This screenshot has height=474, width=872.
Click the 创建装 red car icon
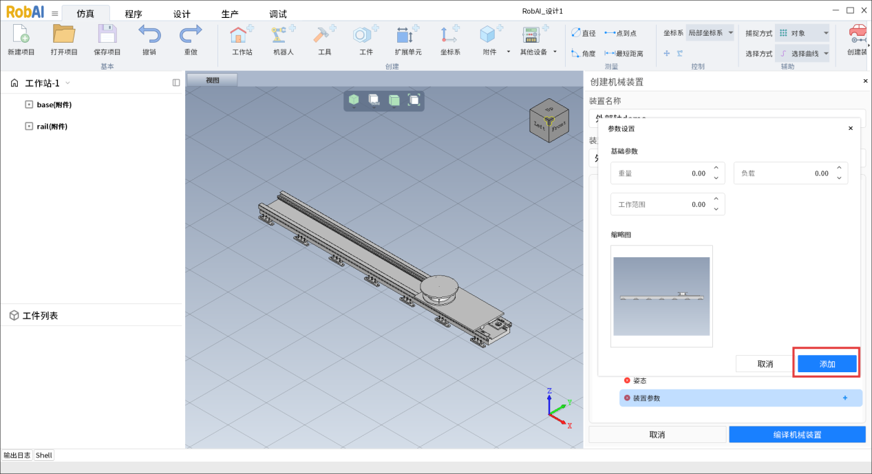click(x=858, y=34)
